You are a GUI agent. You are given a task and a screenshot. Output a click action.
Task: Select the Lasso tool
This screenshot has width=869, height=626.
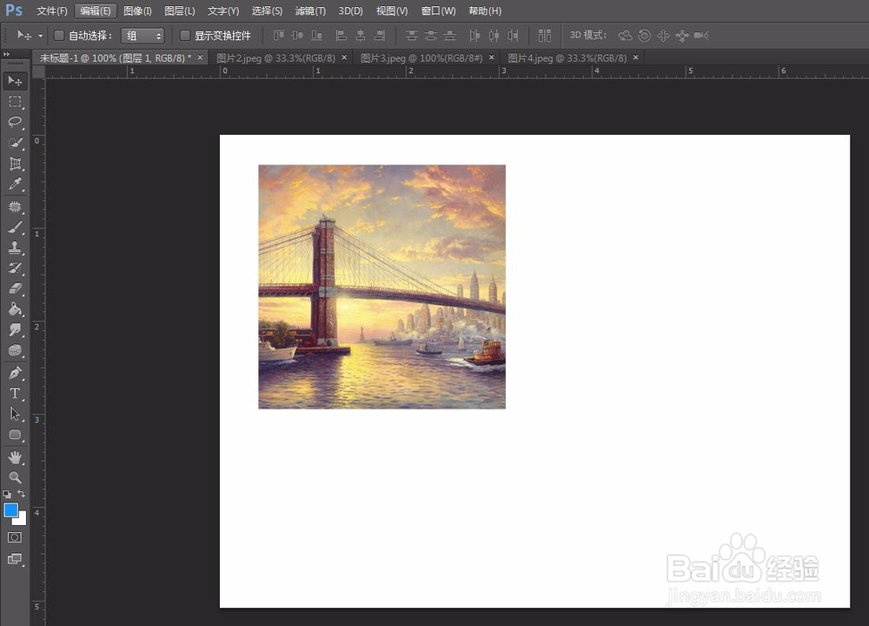coord(15,122)
